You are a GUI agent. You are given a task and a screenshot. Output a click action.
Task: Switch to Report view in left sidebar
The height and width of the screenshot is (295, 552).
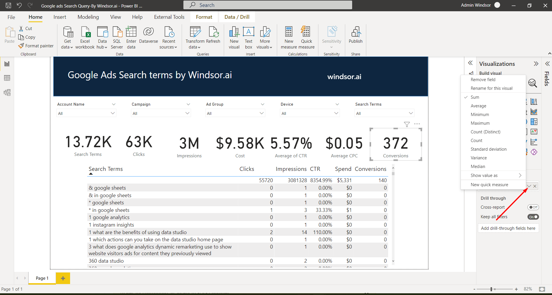click(7, 64)
